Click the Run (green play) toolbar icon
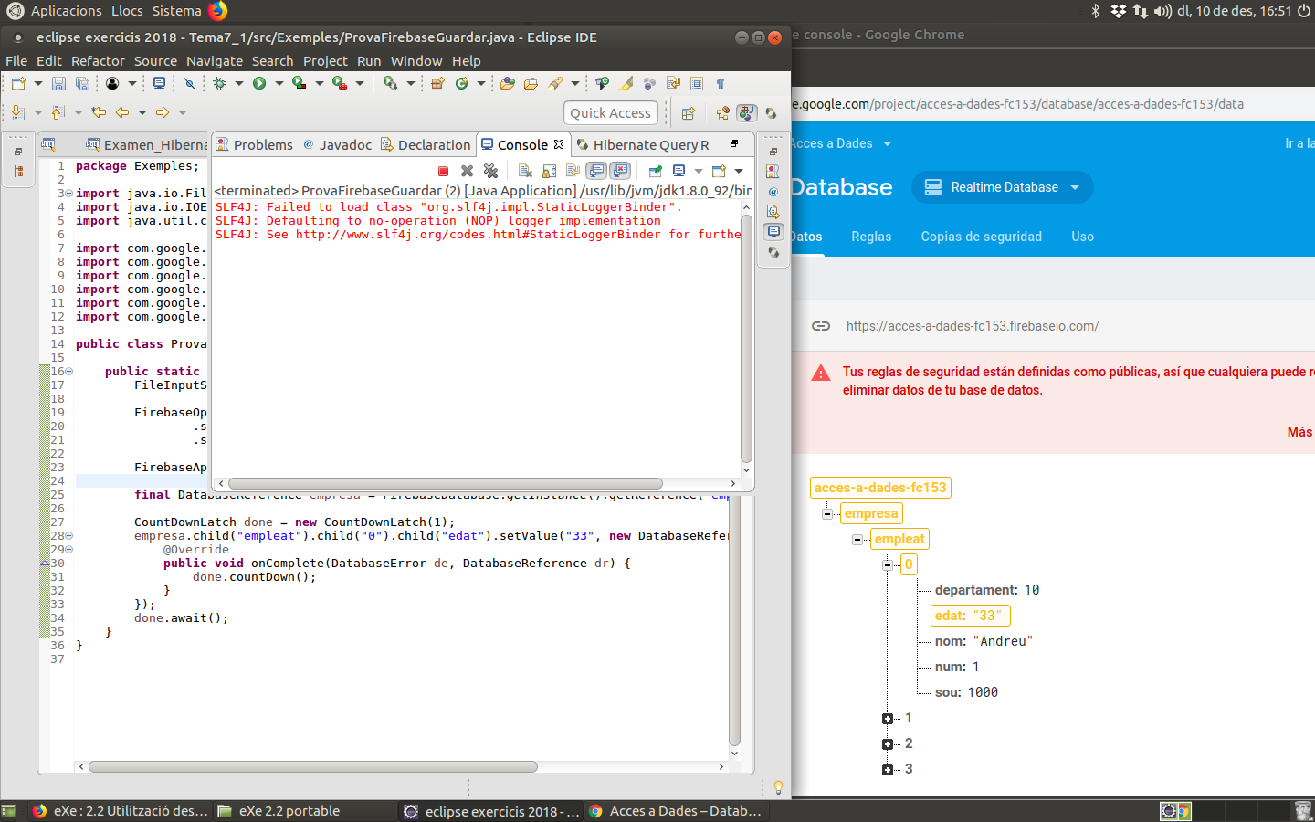The height and width of the screenshot is (822, 1315). (259, 83)
